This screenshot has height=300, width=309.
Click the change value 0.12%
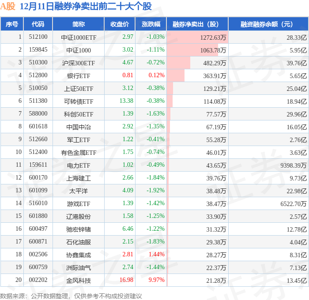[156, 75]
